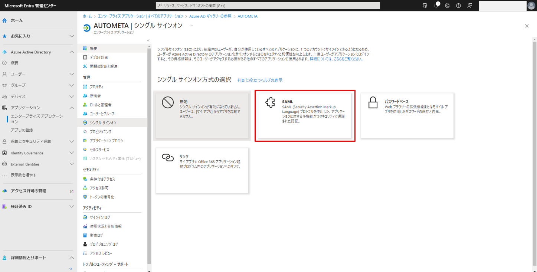Select シングル サインオン menu item

tap(112, 122)
